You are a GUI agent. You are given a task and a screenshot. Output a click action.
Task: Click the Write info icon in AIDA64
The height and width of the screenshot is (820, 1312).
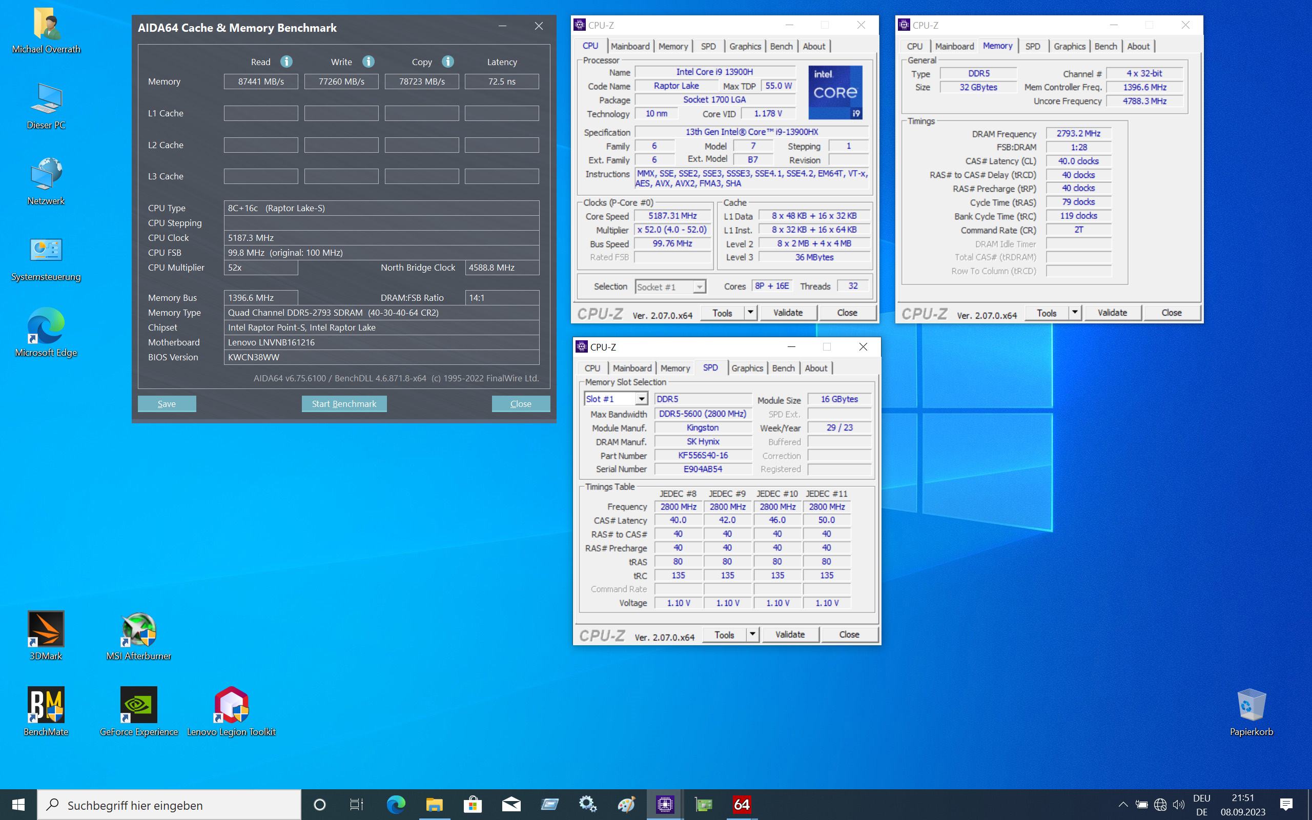coord(368,62)
